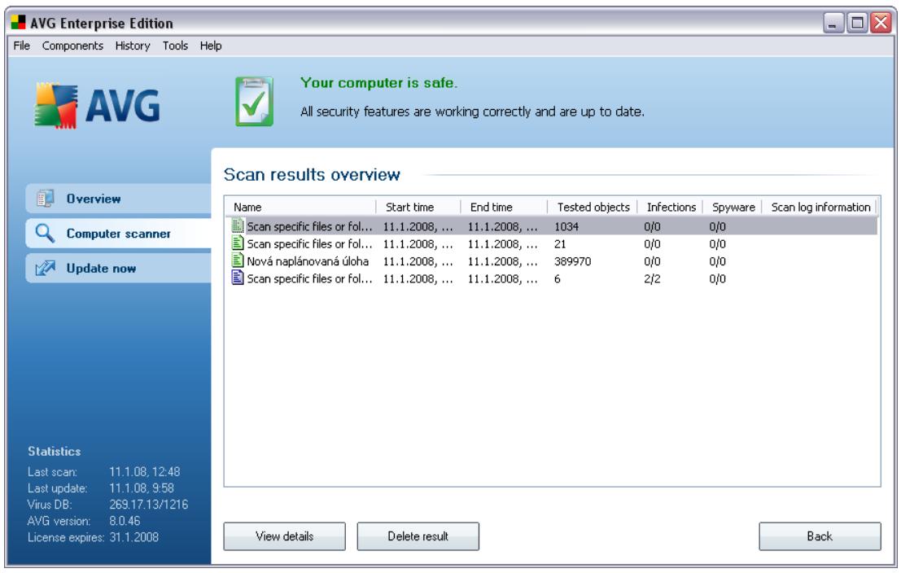
Task: Click the Virus DB value 269.17.13/1216
Action: pos(148,505)
